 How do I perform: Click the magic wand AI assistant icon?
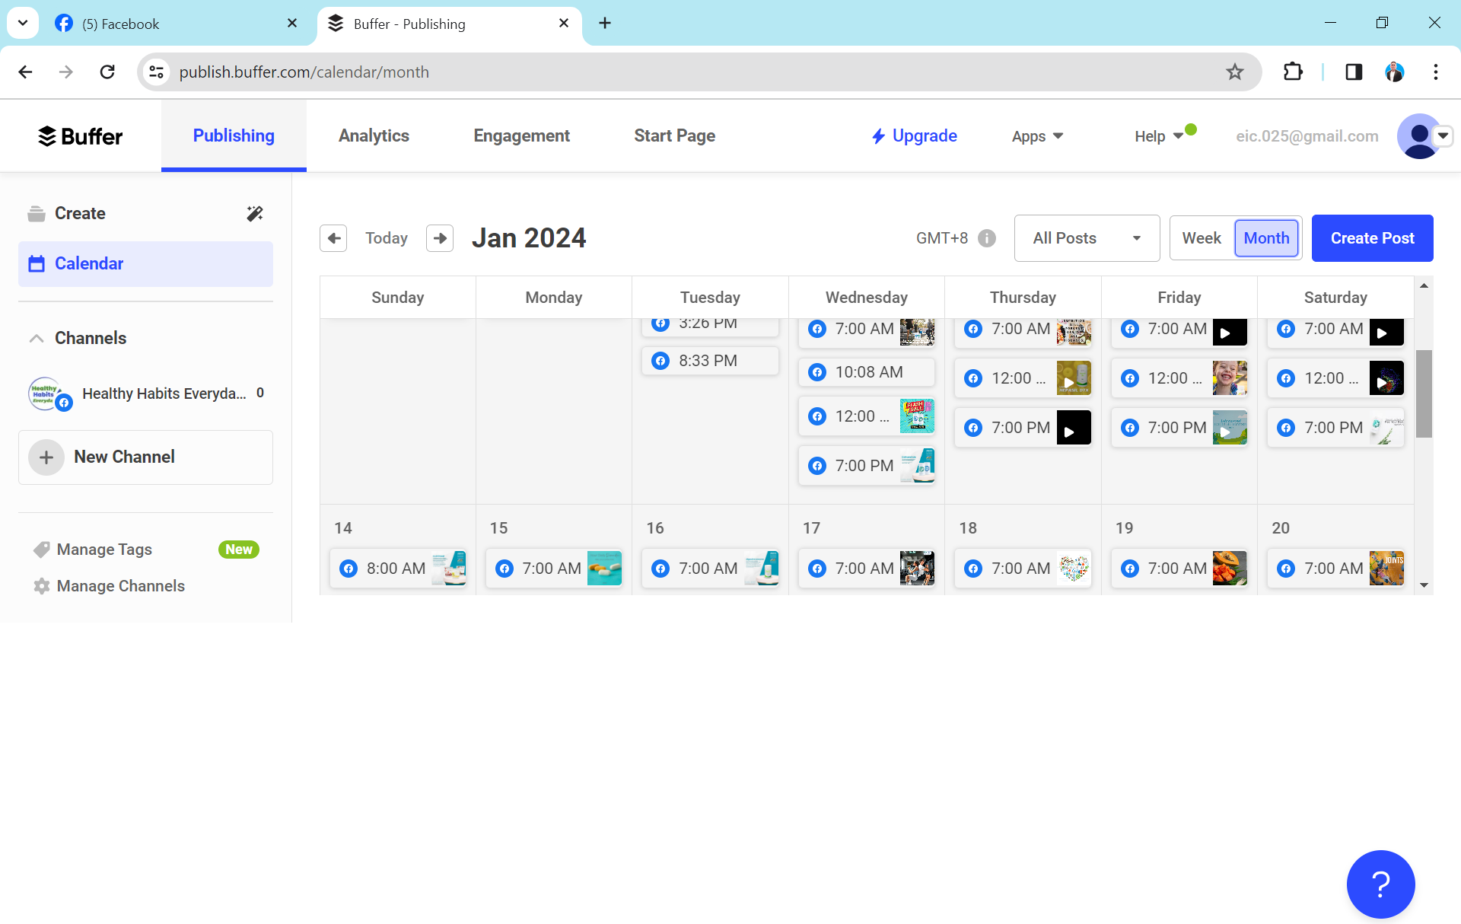[x=255, y=213]
